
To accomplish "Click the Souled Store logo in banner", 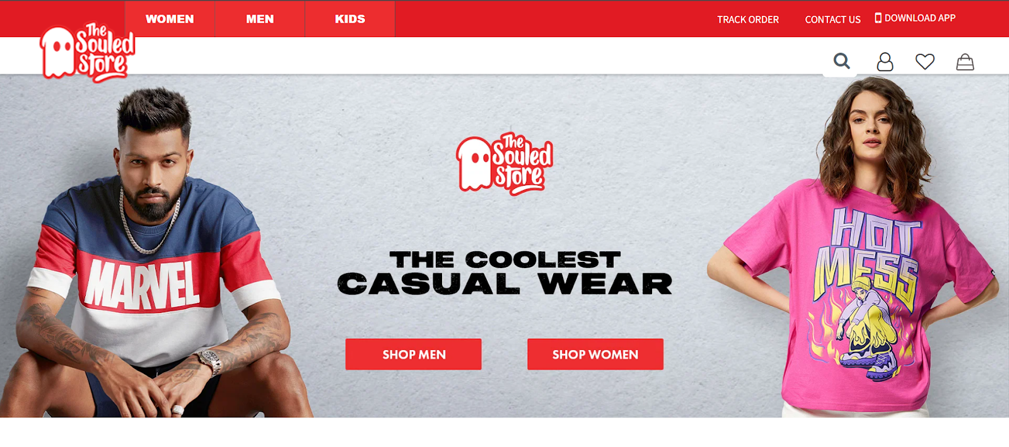I will coord(504,164).
